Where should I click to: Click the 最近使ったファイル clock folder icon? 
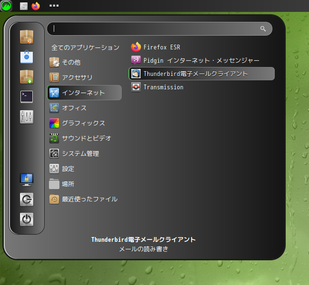pyautogui.click(x=54, y=199)
